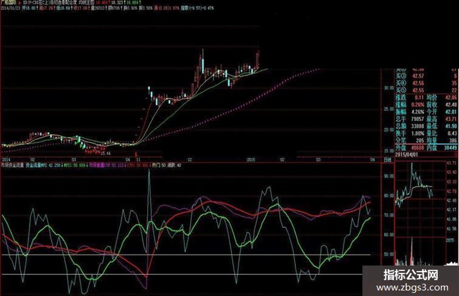Click the 热门:50 indicator parameter label

[159, 165]
